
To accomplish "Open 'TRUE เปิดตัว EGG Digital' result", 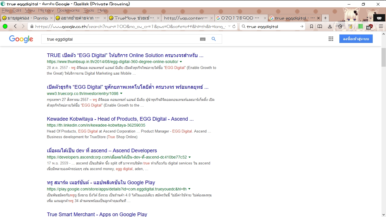I will pyautogui.click(x=125, y=55).
